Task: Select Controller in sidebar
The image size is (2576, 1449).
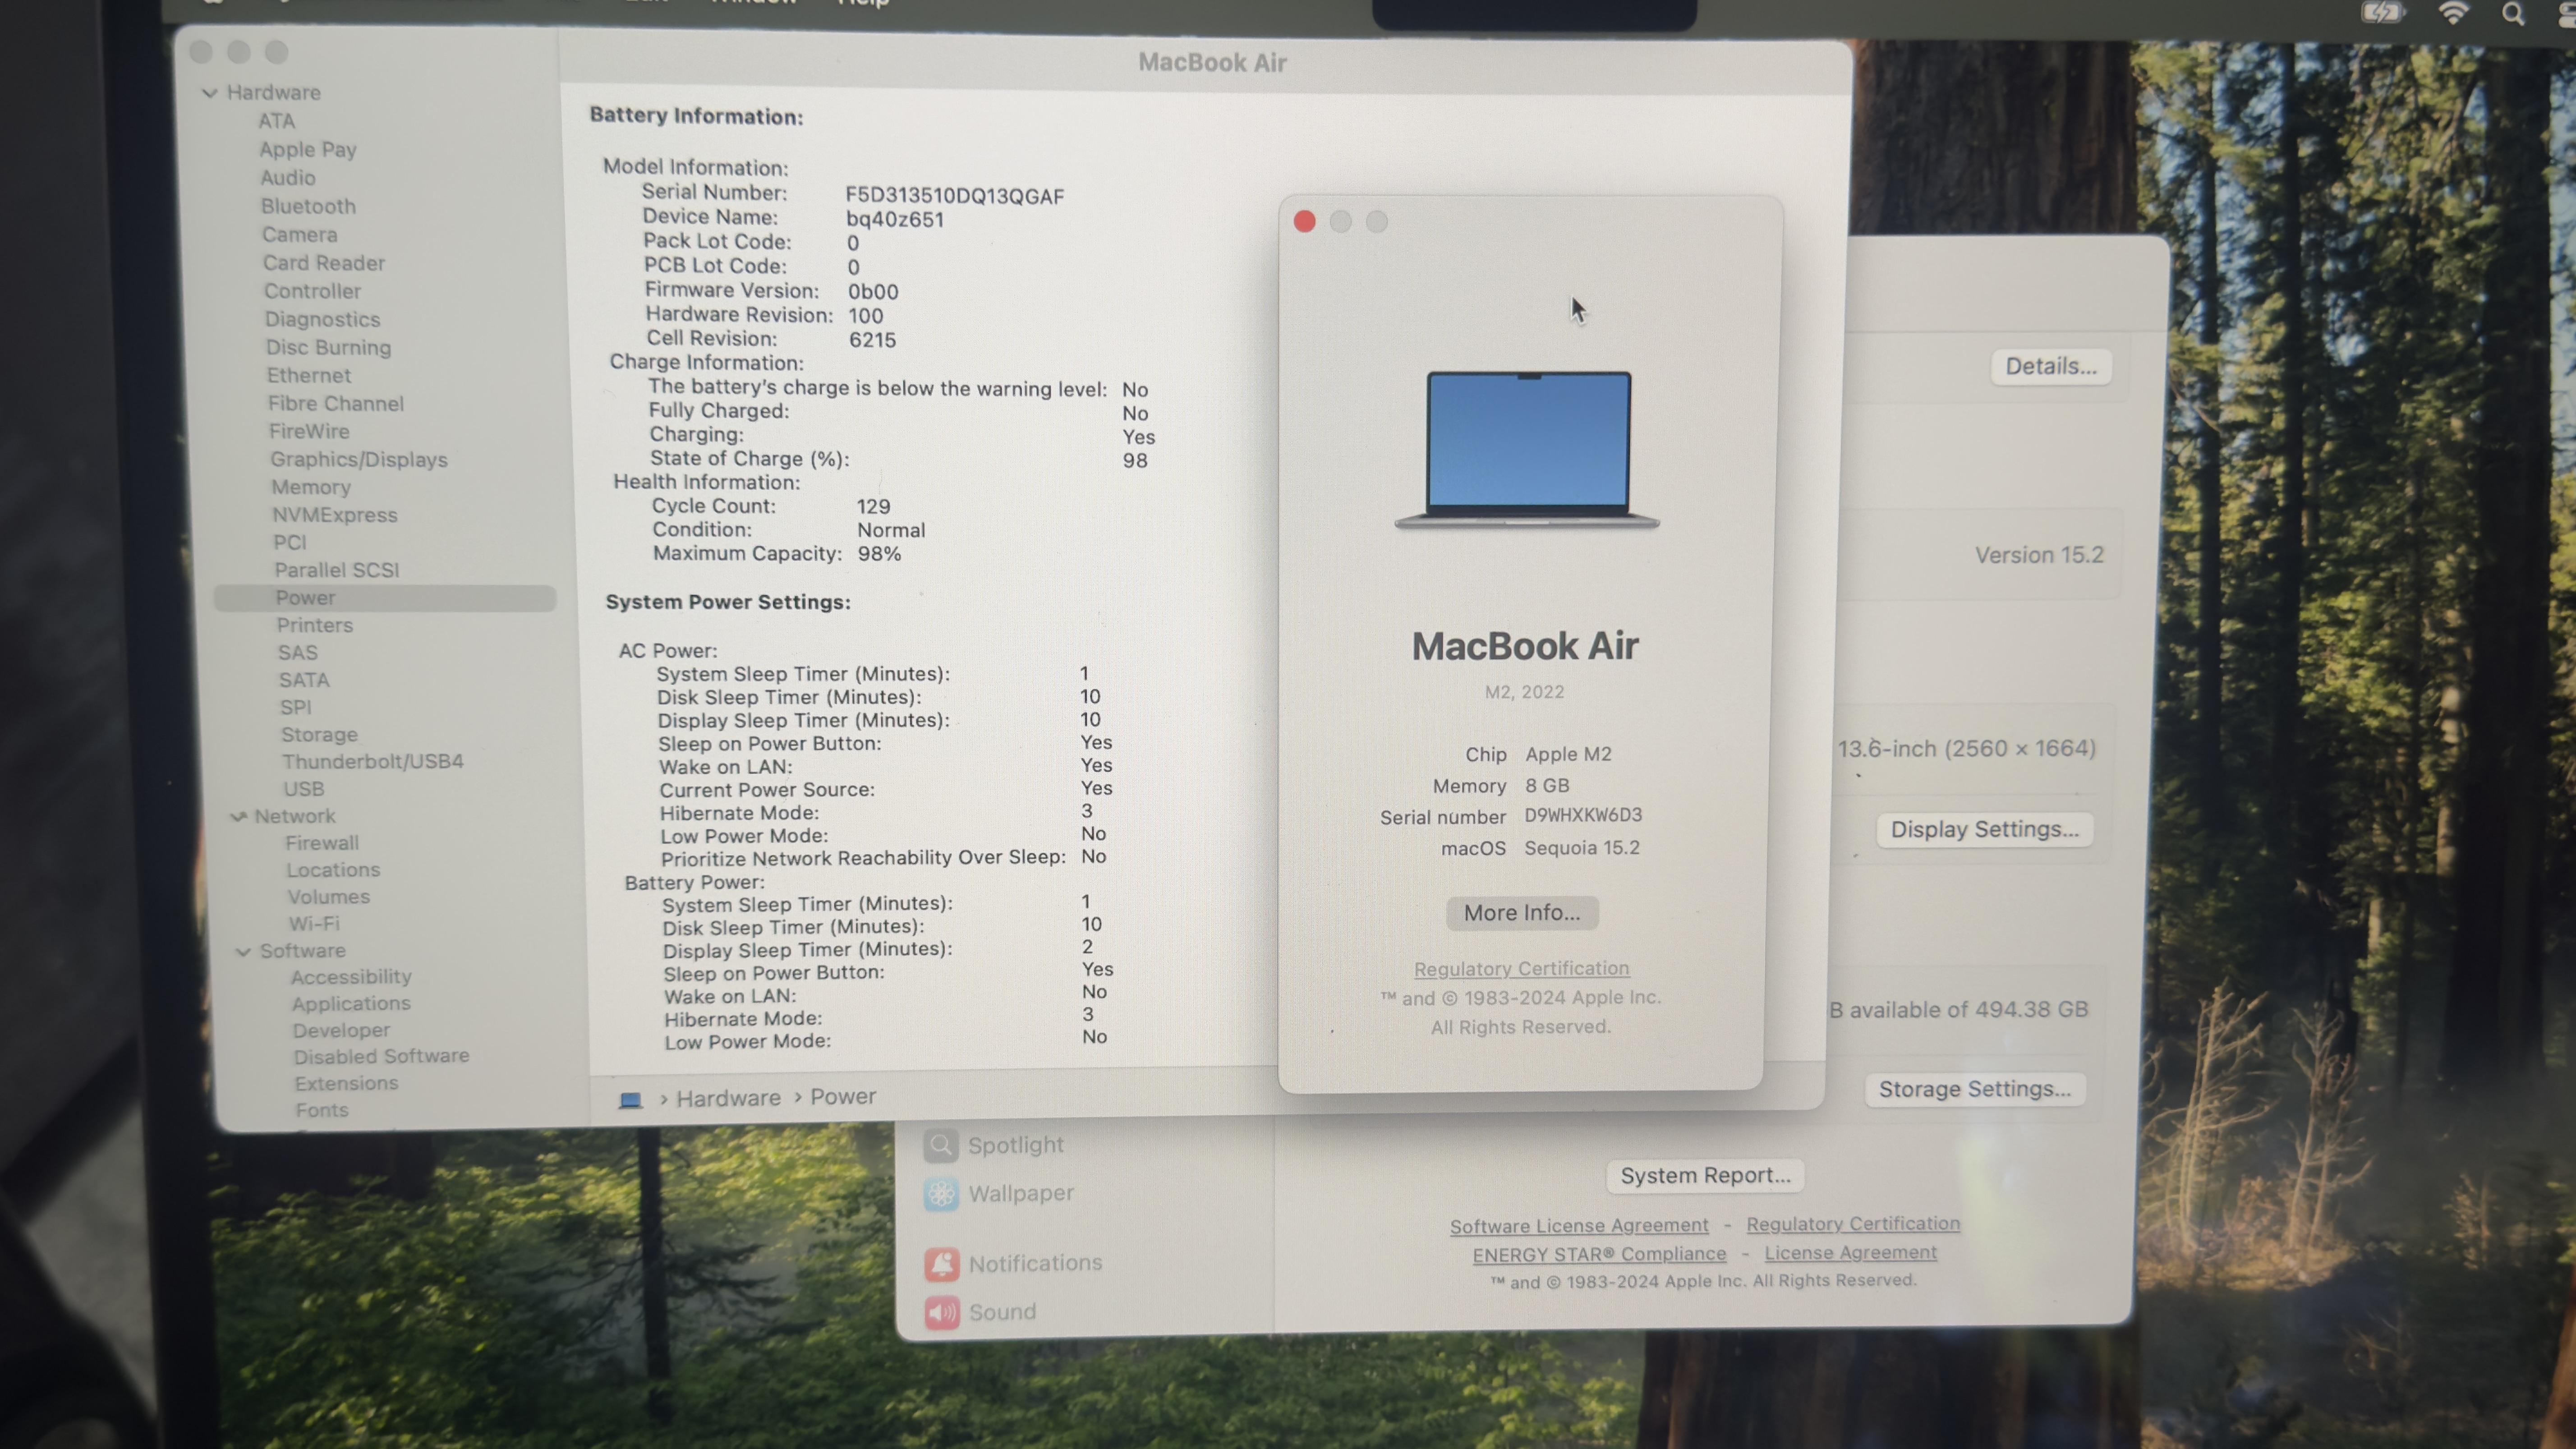Action: click(x=312, y=291)
